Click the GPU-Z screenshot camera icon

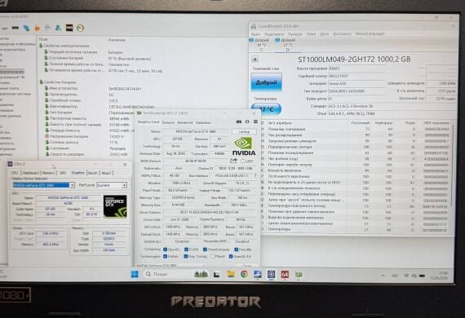pyautogui.click(x=239, y=121)
